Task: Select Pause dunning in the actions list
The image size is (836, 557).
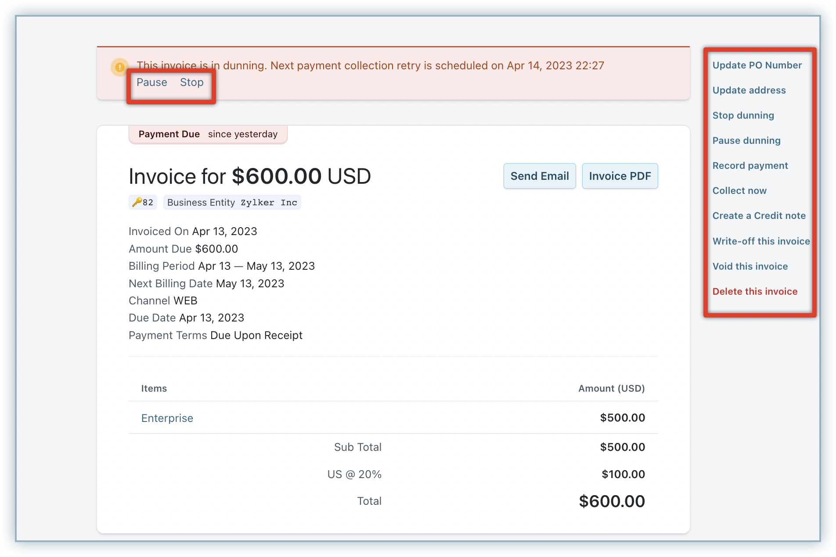Action: 746,140
